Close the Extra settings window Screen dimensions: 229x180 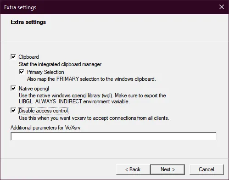[x=222, y=7]
